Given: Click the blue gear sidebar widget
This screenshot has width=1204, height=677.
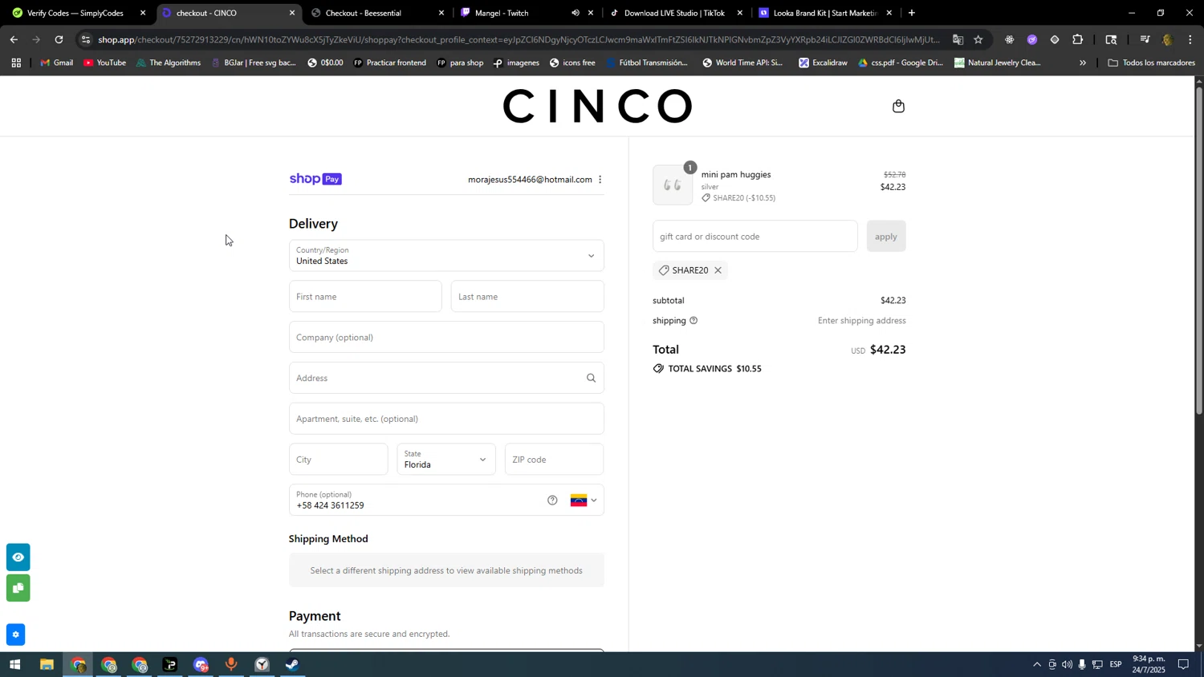Looking at the screenshot, I should tap(15, 634).
